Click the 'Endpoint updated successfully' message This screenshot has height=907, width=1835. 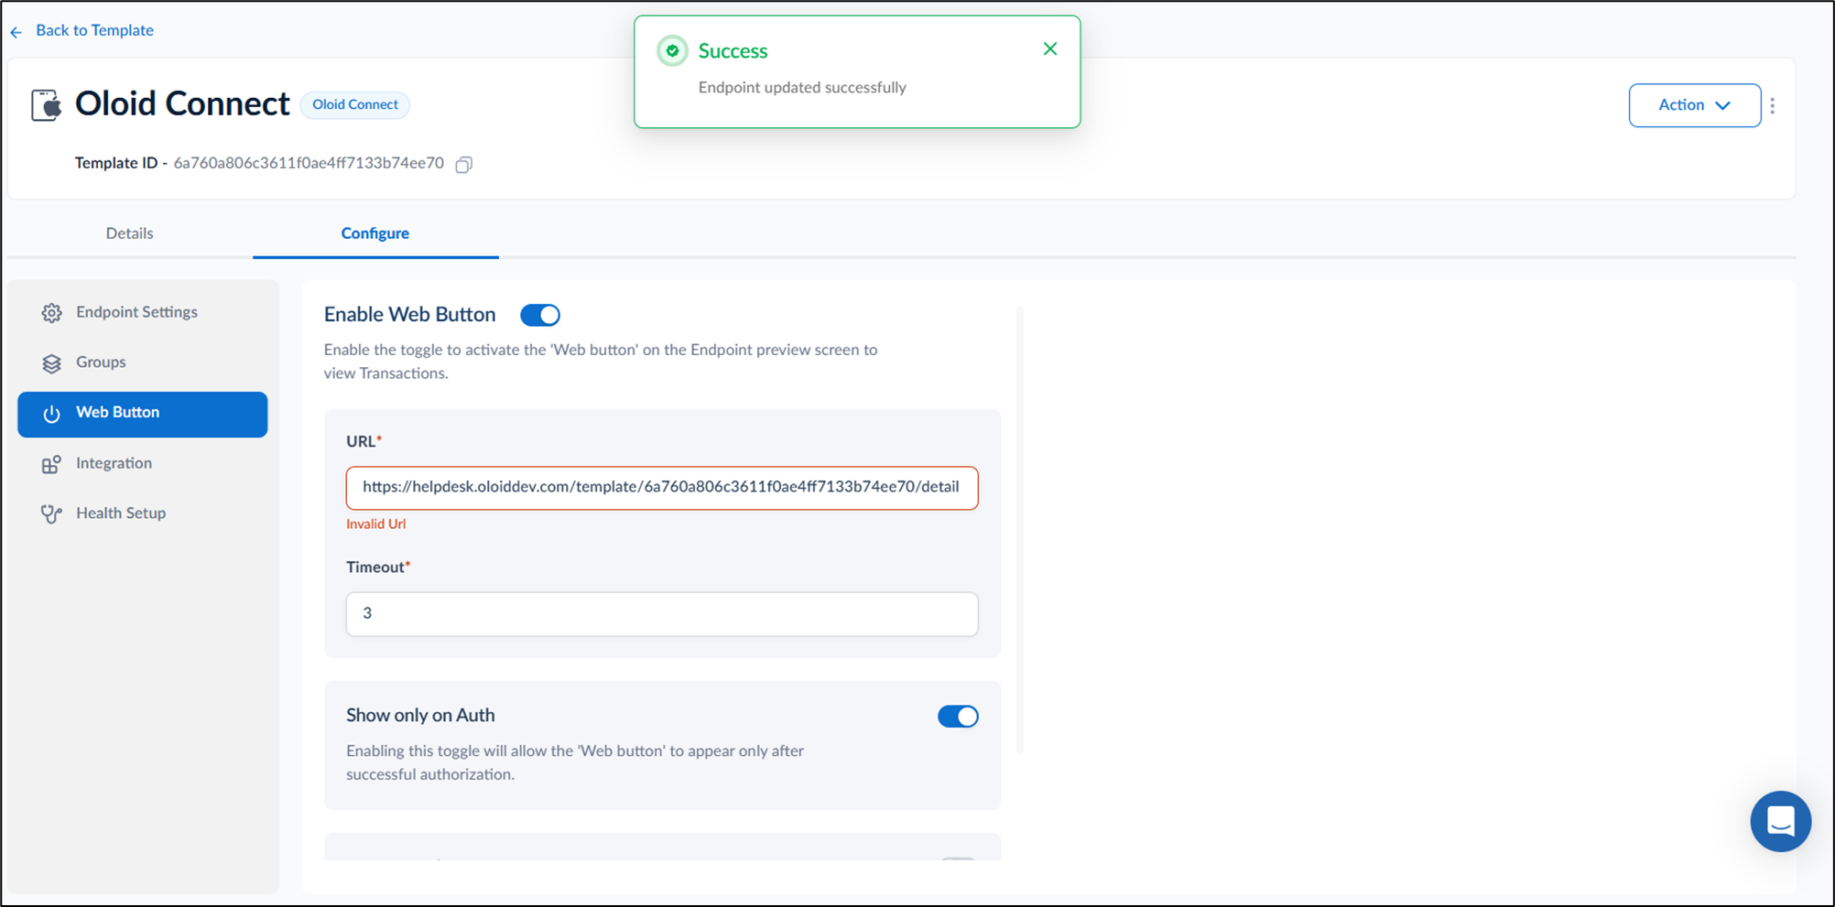tap(802, 88)
